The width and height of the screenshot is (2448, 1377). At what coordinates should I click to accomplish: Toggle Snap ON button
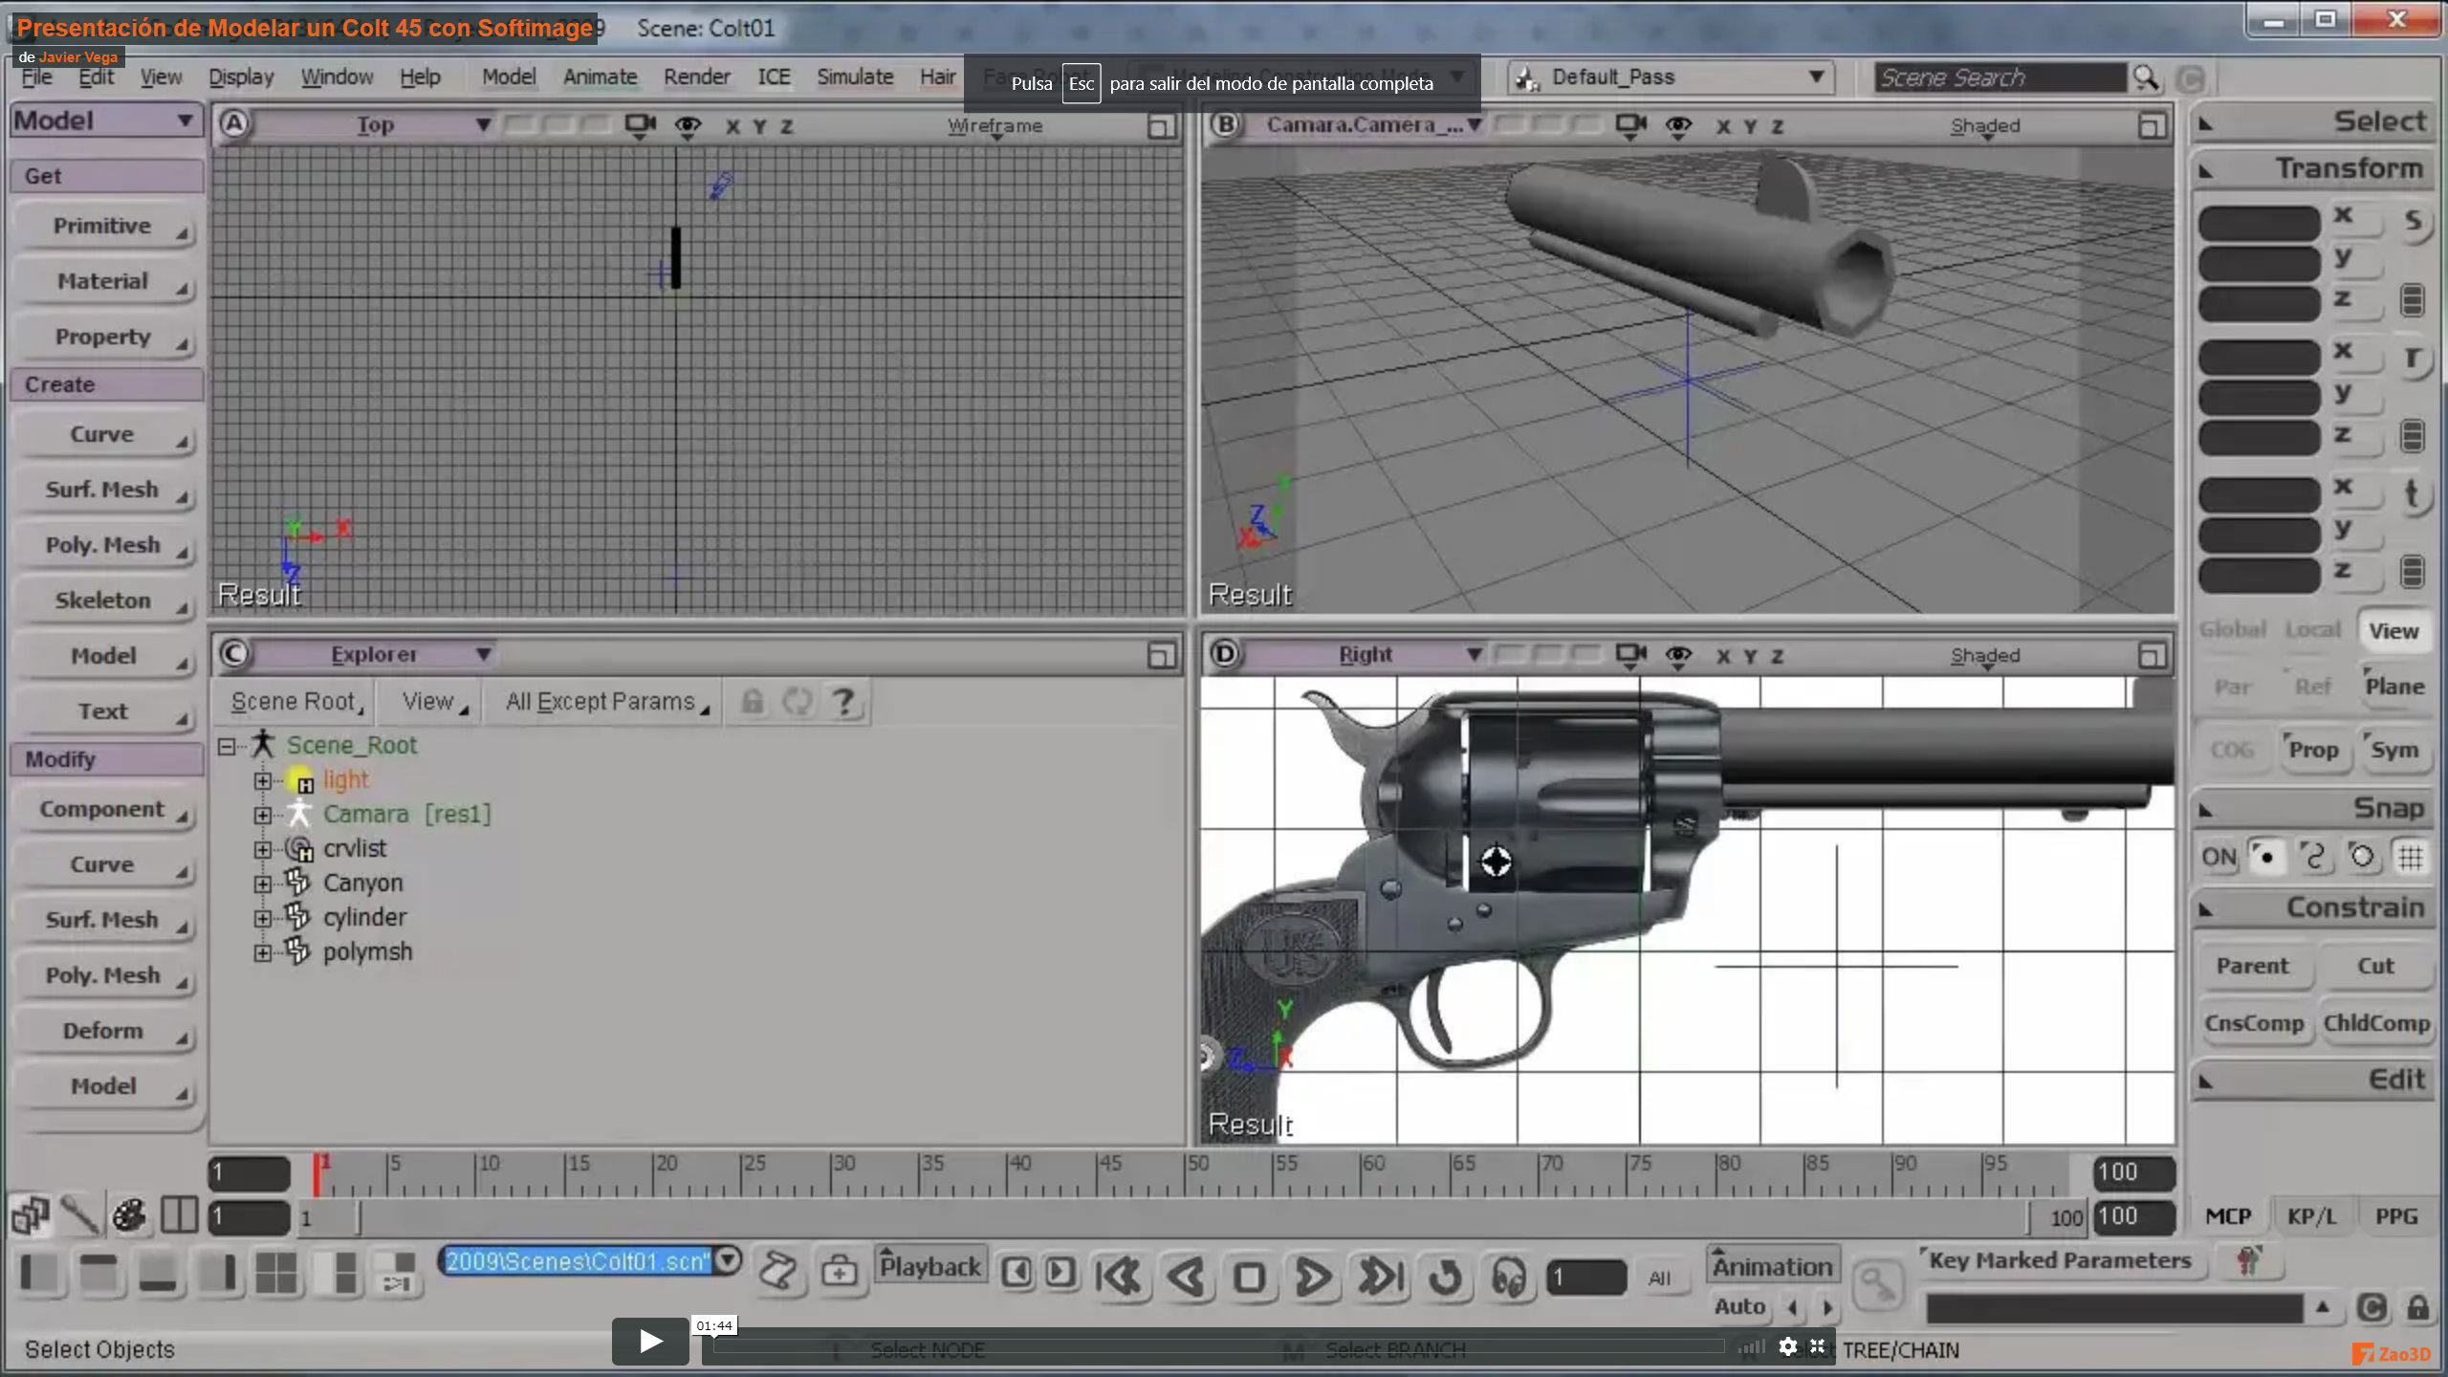coord(2218,857)
